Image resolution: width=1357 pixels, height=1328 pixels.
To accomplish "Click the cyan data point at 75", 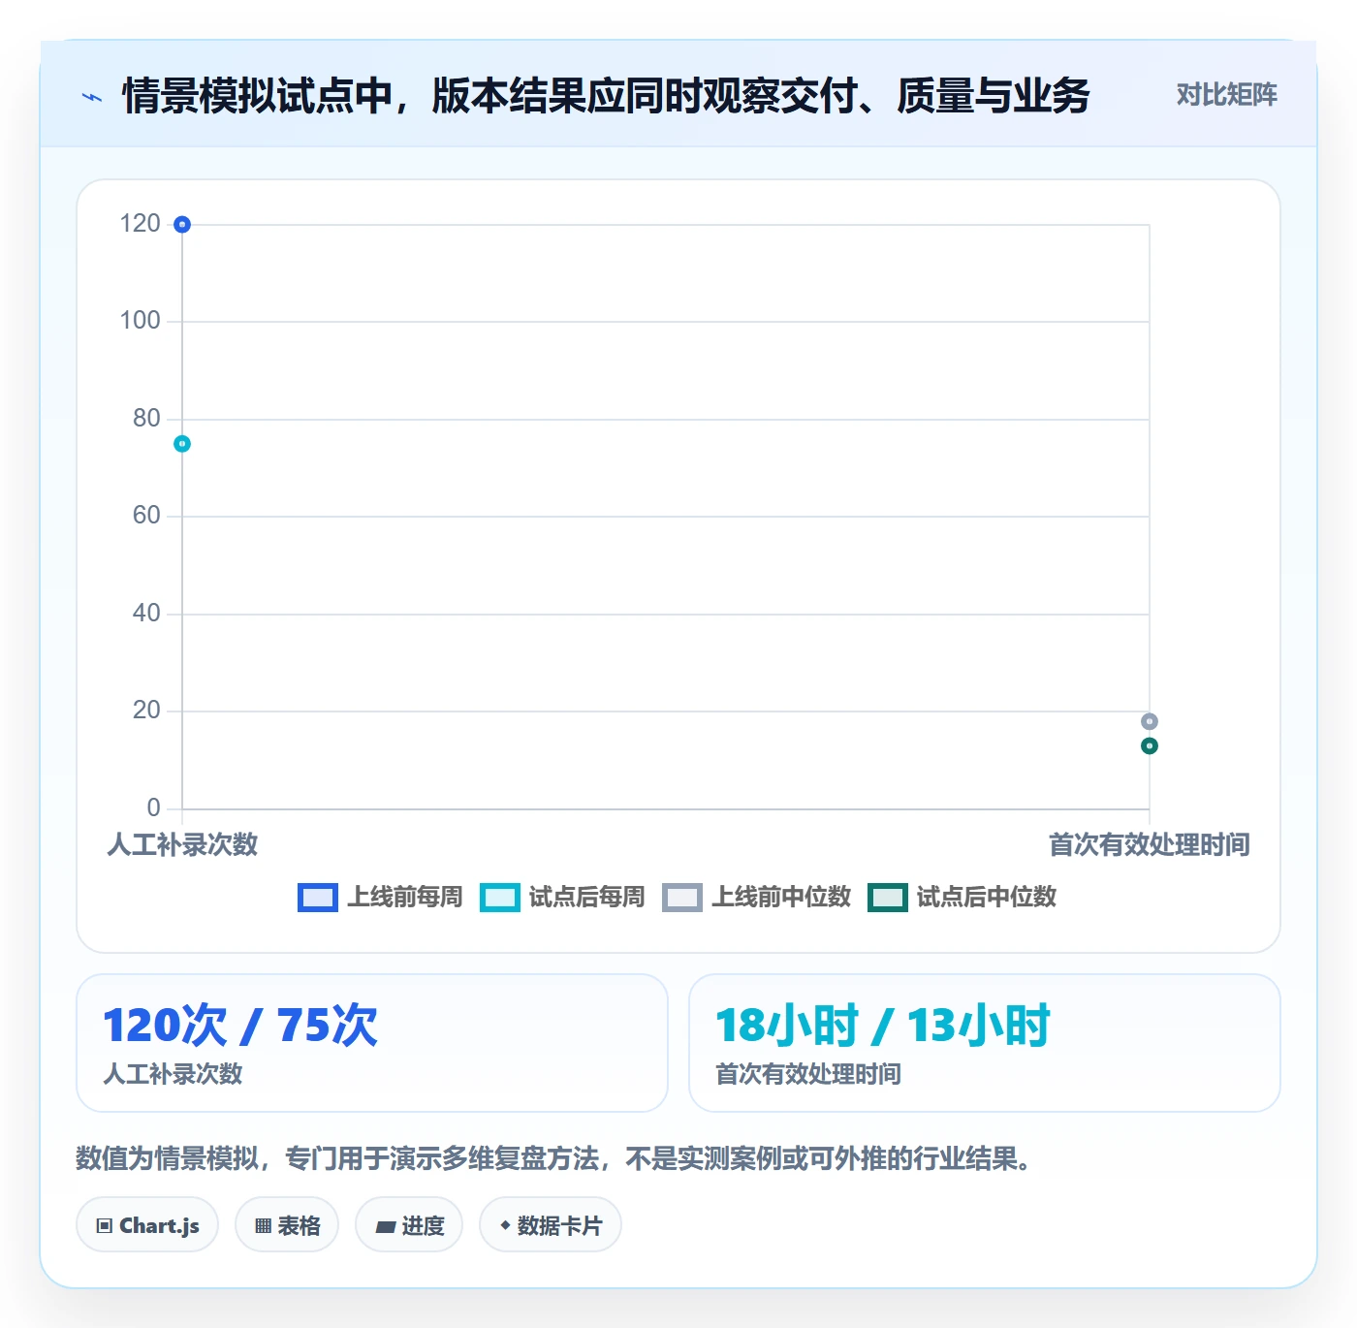I will pyautogui.click(x=182, y=444).
